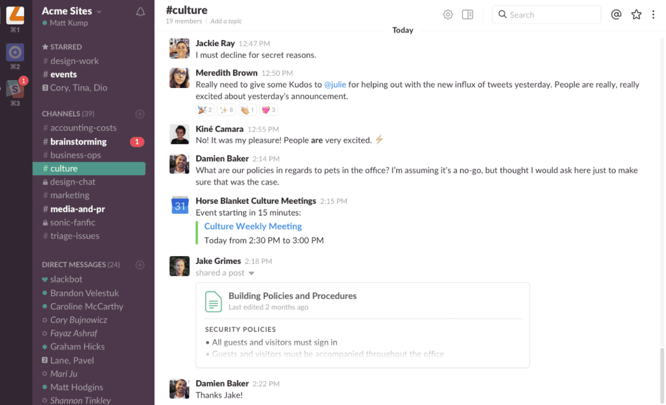This screenshot has height=405, width=666.
Task: Click the party popper reaction with count 2
Action: (205, 110)
